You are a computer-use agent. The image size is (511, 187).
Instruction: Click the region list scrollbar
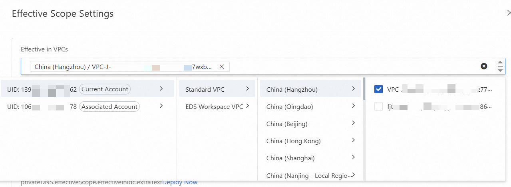coord(364,89)
